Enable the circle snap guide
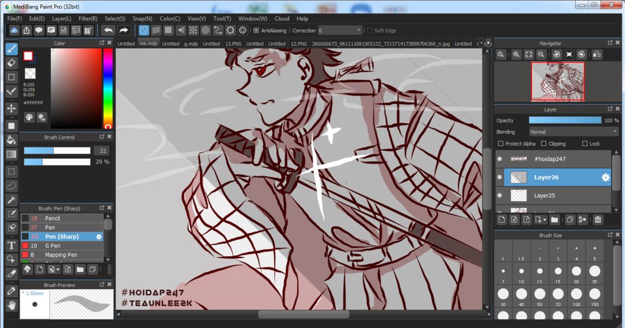 click(x=206, y=30)
